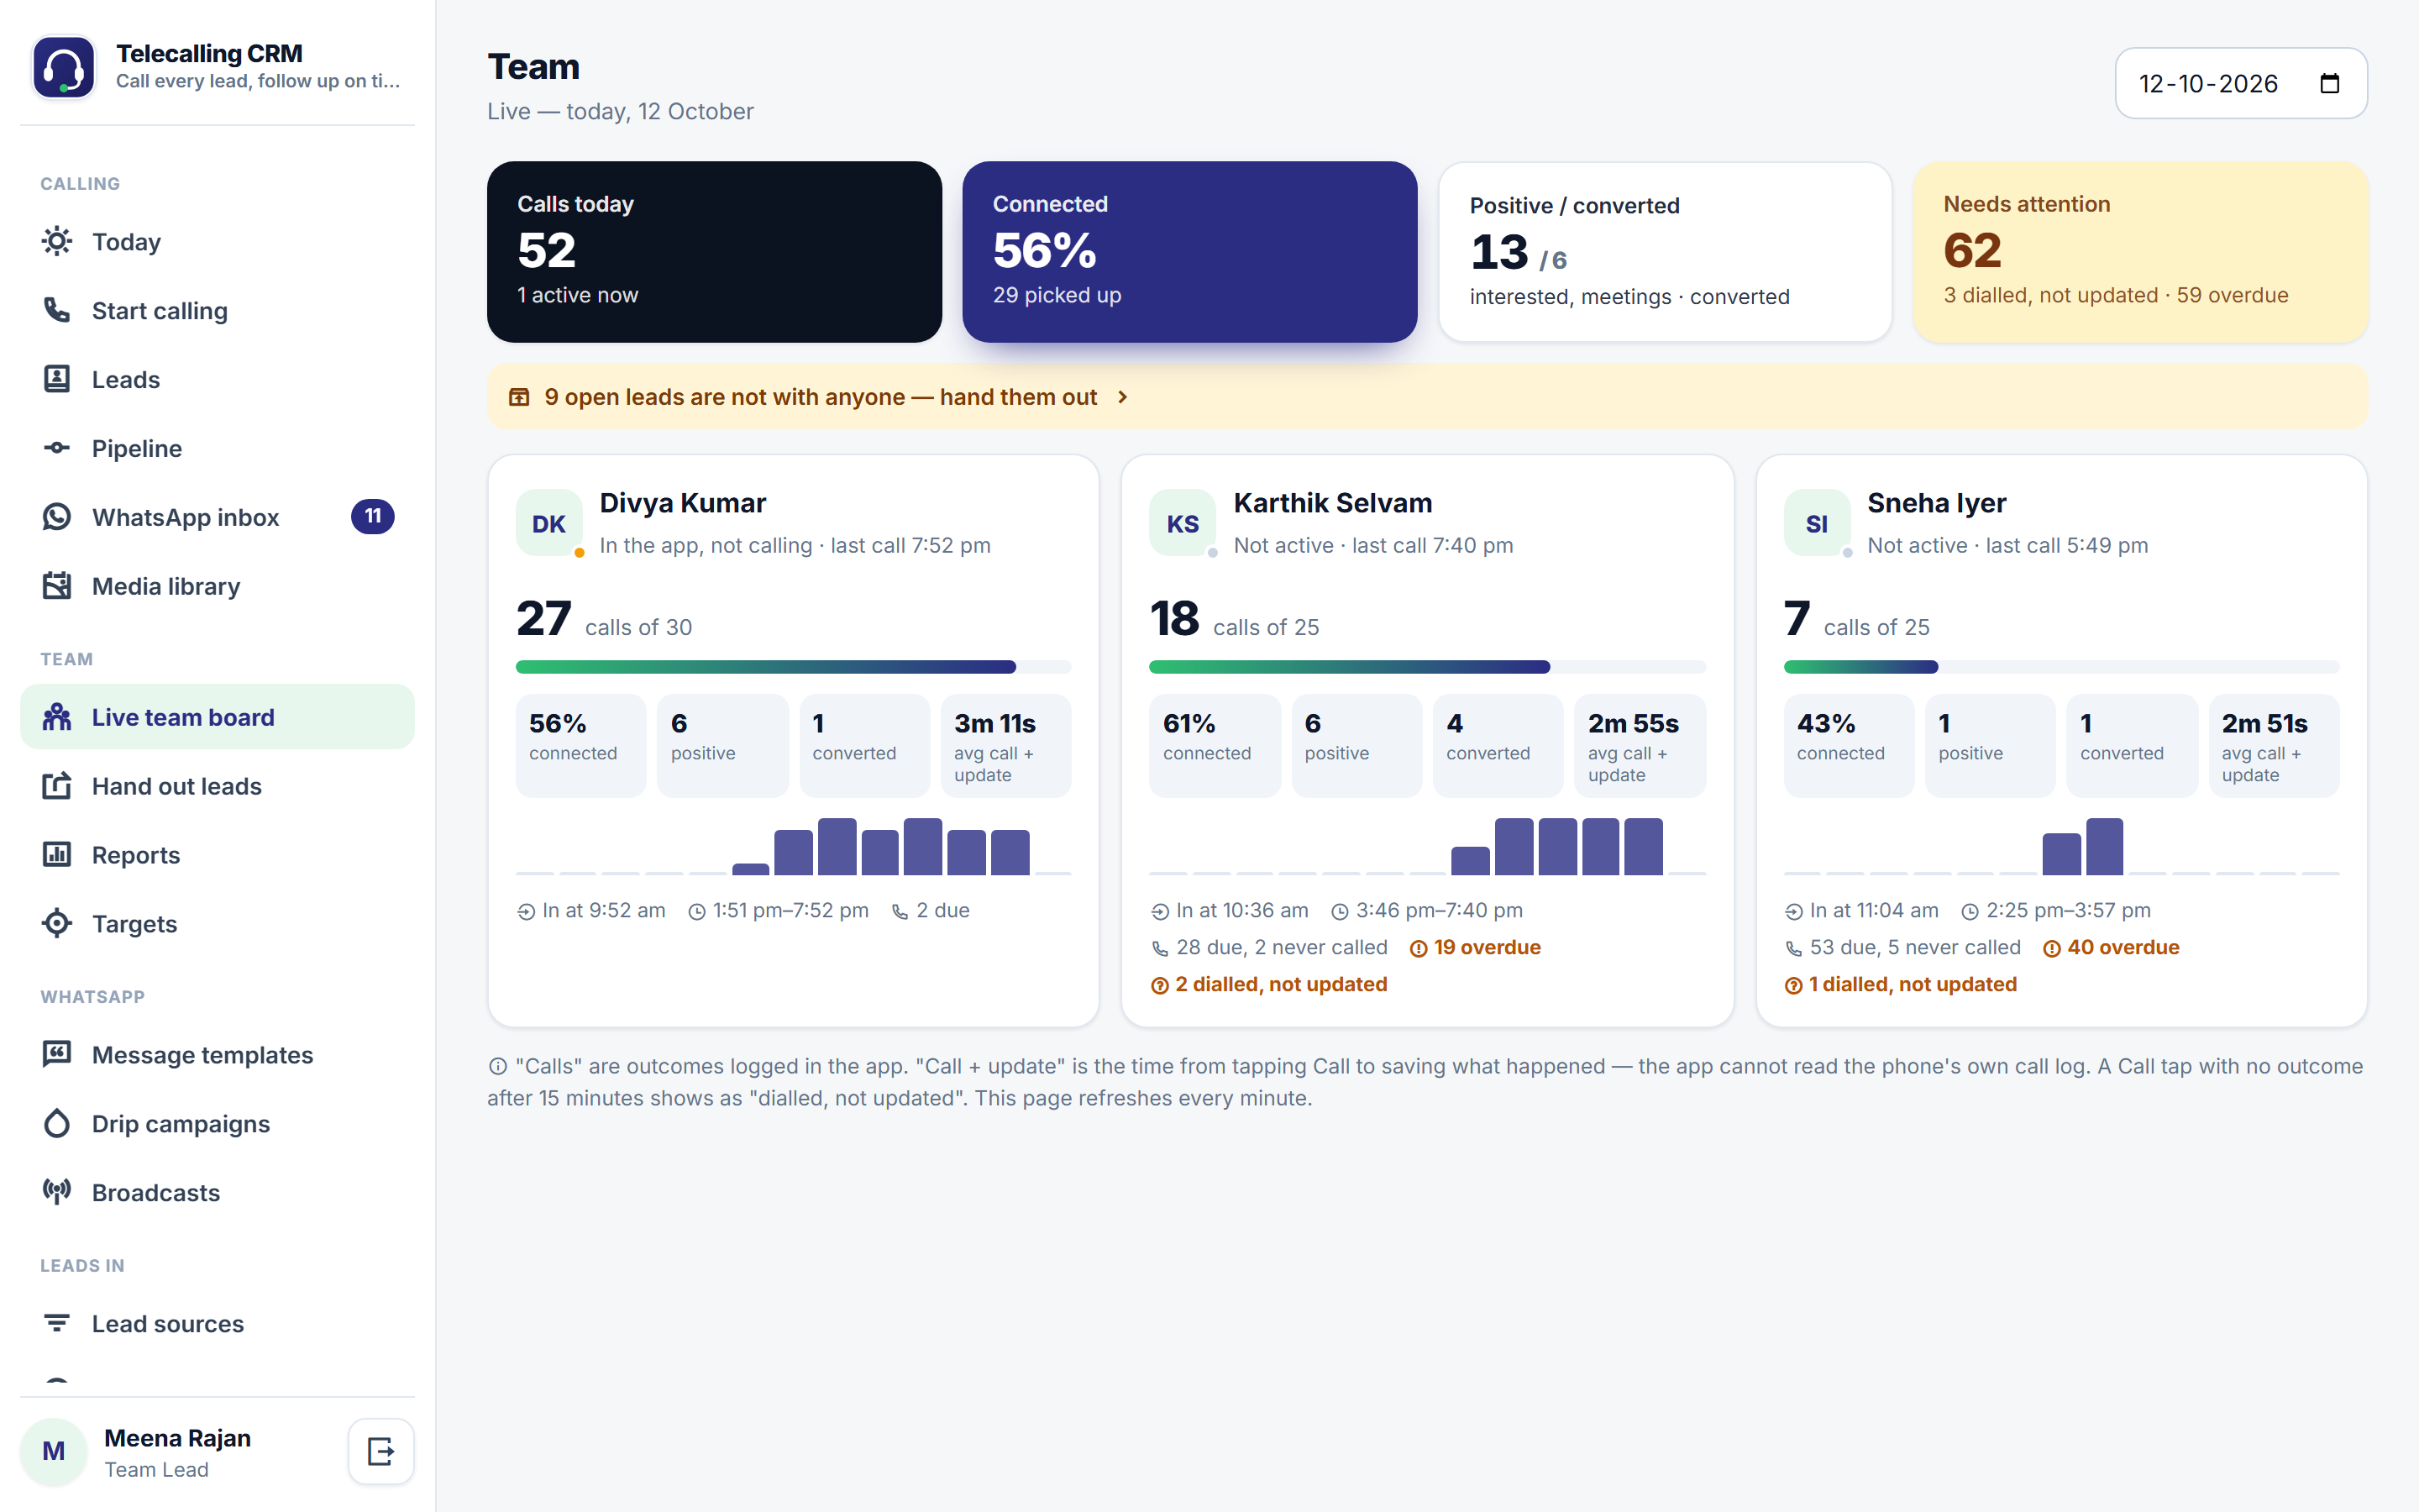Click the Targets crosshair icon

click(57, 924)
